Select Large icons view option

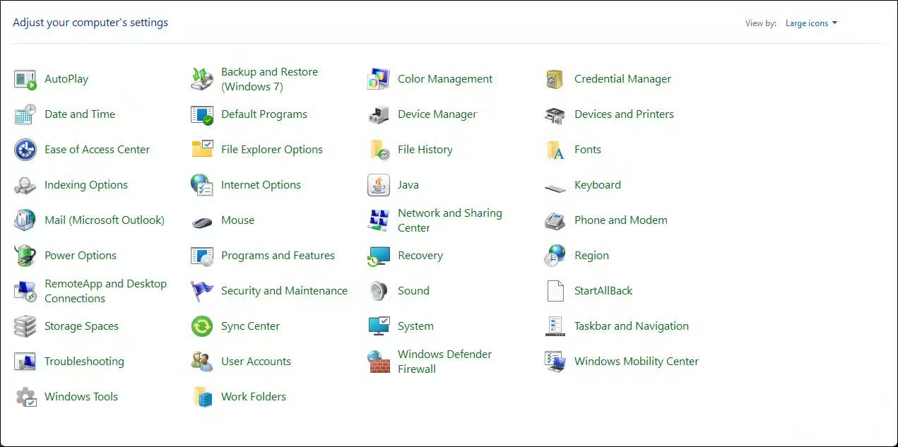click(807, 23)
